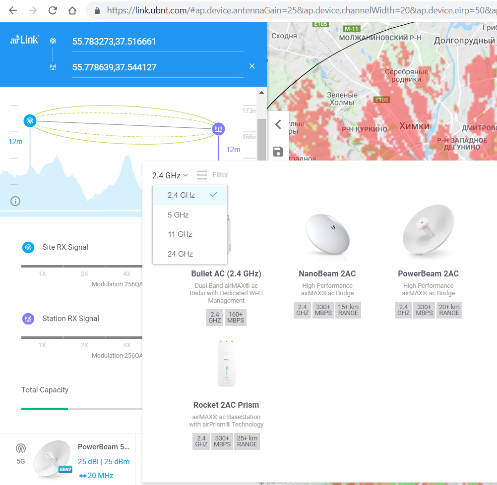The height and width of the screenshot is (485, 497).
Task: Click the 20 MHz channel width setting
Action: click(96, 476)
